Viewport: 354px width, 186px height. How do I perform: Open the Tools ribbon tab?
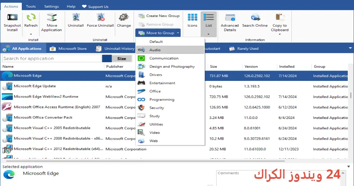coord(31,6)
